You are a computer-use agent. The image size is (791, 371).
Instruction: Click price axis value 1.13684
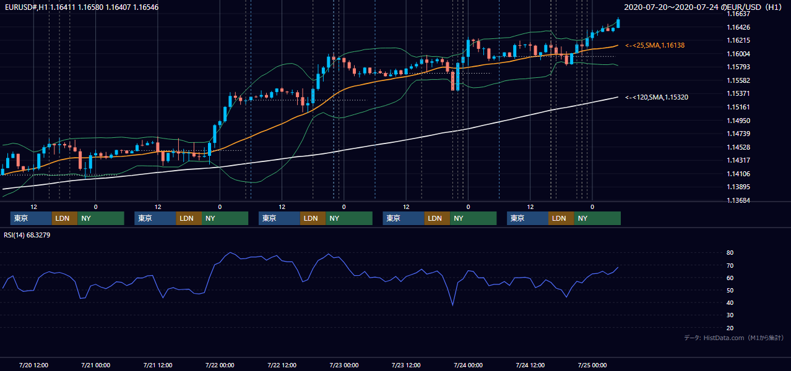(738, 200)
